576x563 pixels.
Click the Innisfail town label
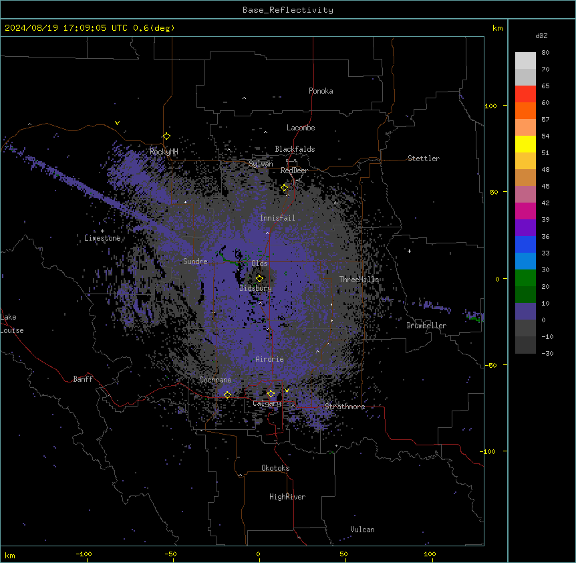277,218
